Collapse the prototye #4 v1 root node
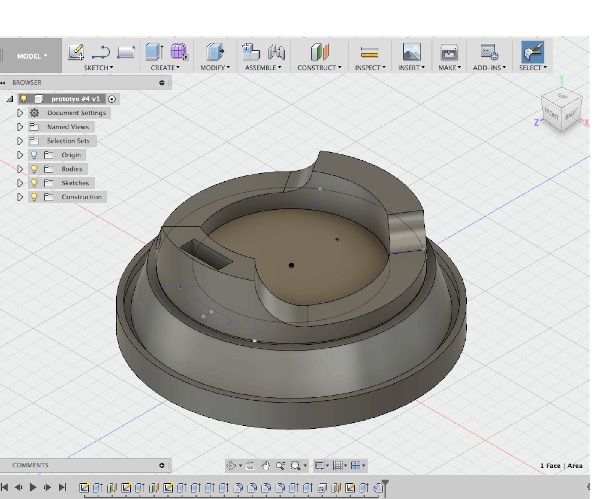Screen dimensions: 600x499 coord(10,99)
